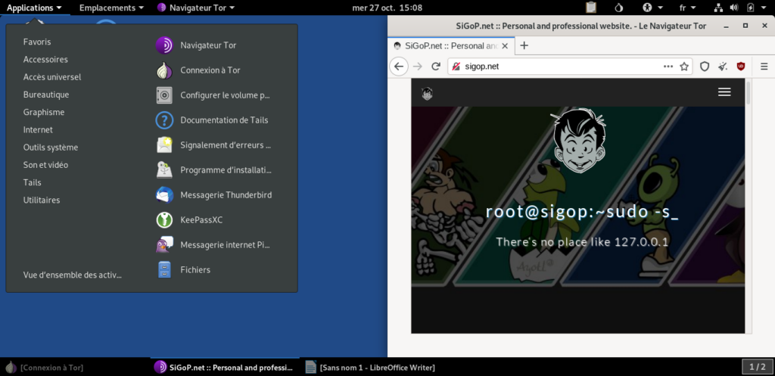Toggle the website hamburger navigation menu
Screen dimensions: 775x376
pyautogui.click(x=724, y=92)
